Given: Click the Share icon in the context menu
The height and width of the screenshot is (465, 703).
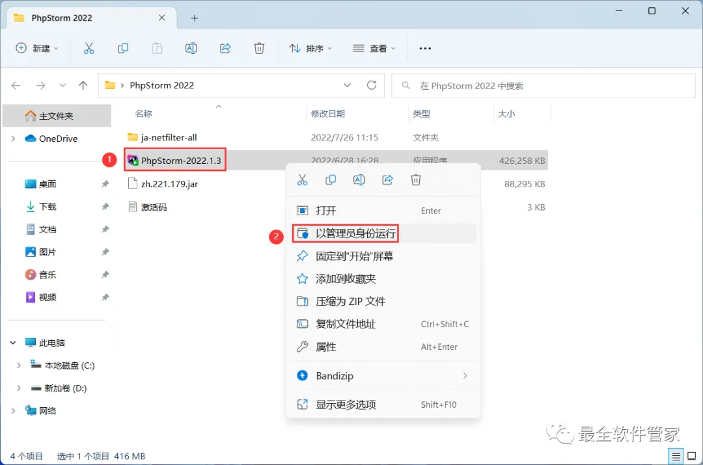Looking at the screenshot, I should 387,180.
